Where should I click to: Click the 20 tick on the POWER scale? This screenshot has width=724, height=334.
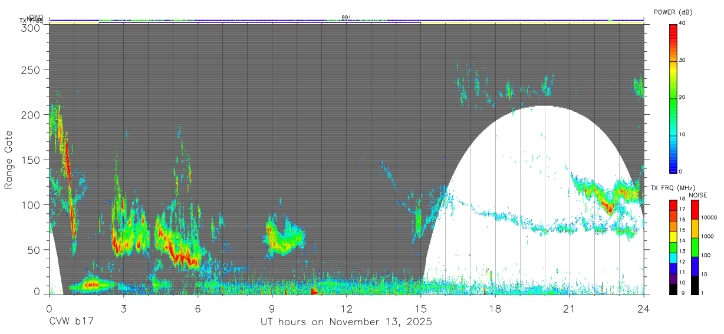point(682,97)
